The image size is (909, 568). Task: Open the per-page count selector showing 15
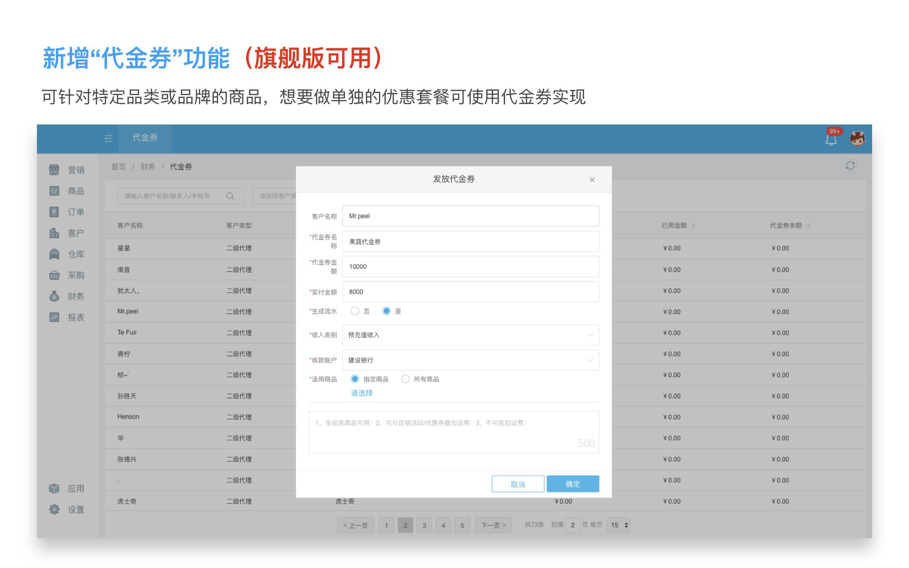point(619,525)
